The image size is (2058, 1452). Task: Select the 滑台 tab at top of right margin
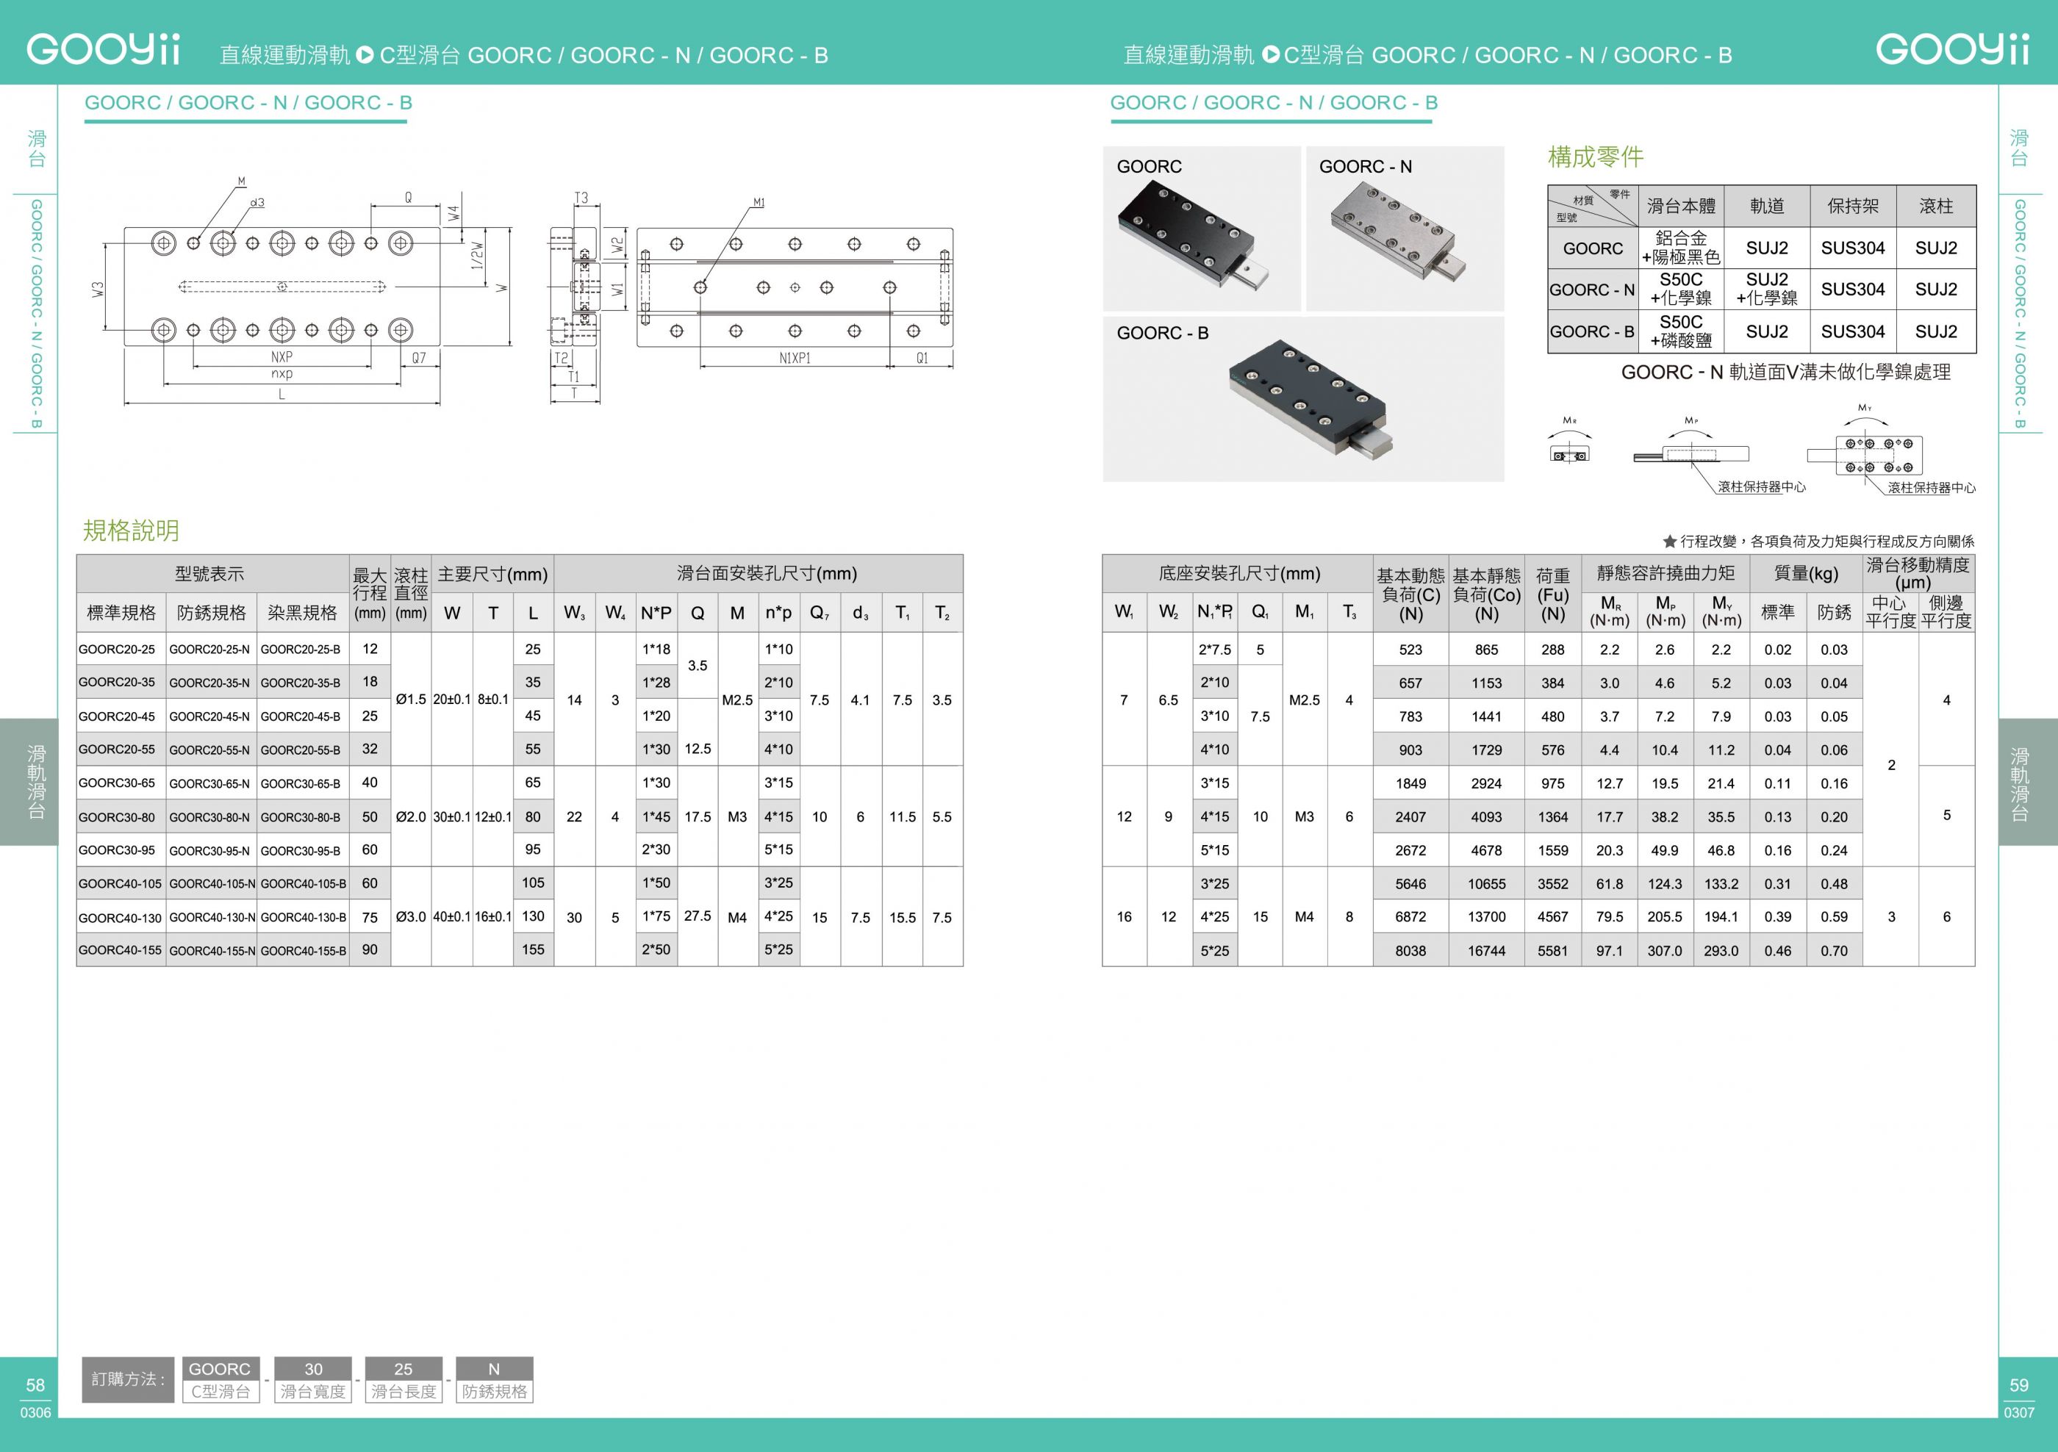[x=2020, y=148]
